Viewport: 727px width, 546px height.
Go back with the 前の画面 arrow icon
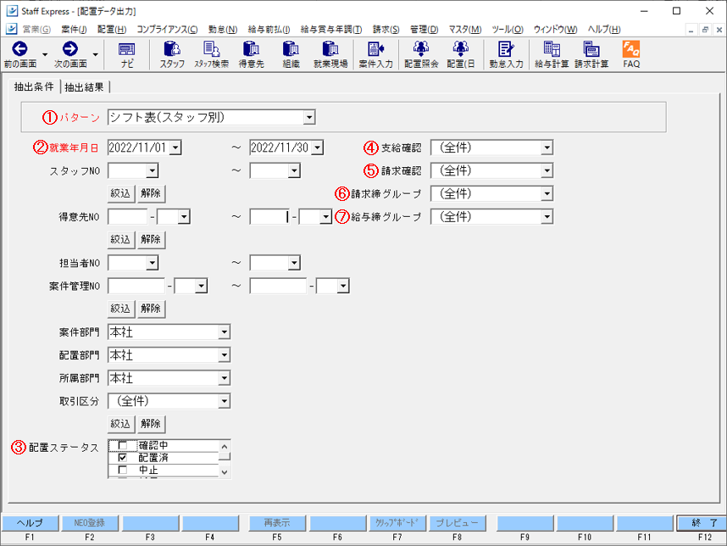[x=20, y=48]
